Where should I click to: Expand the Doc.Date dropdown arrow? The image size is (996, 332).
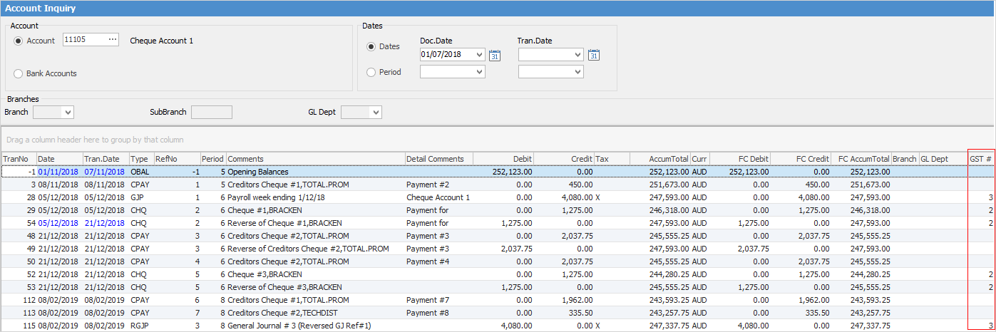point(478,55)
